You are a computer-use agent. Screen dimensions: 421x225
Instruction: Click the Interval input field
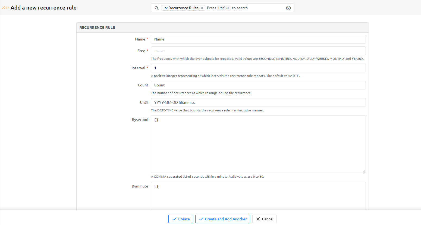(258, 68)
